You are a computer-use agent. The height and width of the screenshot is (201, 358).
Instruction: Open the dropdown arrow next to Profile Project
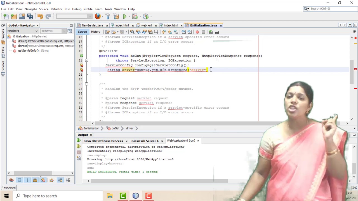coord(150,16)
